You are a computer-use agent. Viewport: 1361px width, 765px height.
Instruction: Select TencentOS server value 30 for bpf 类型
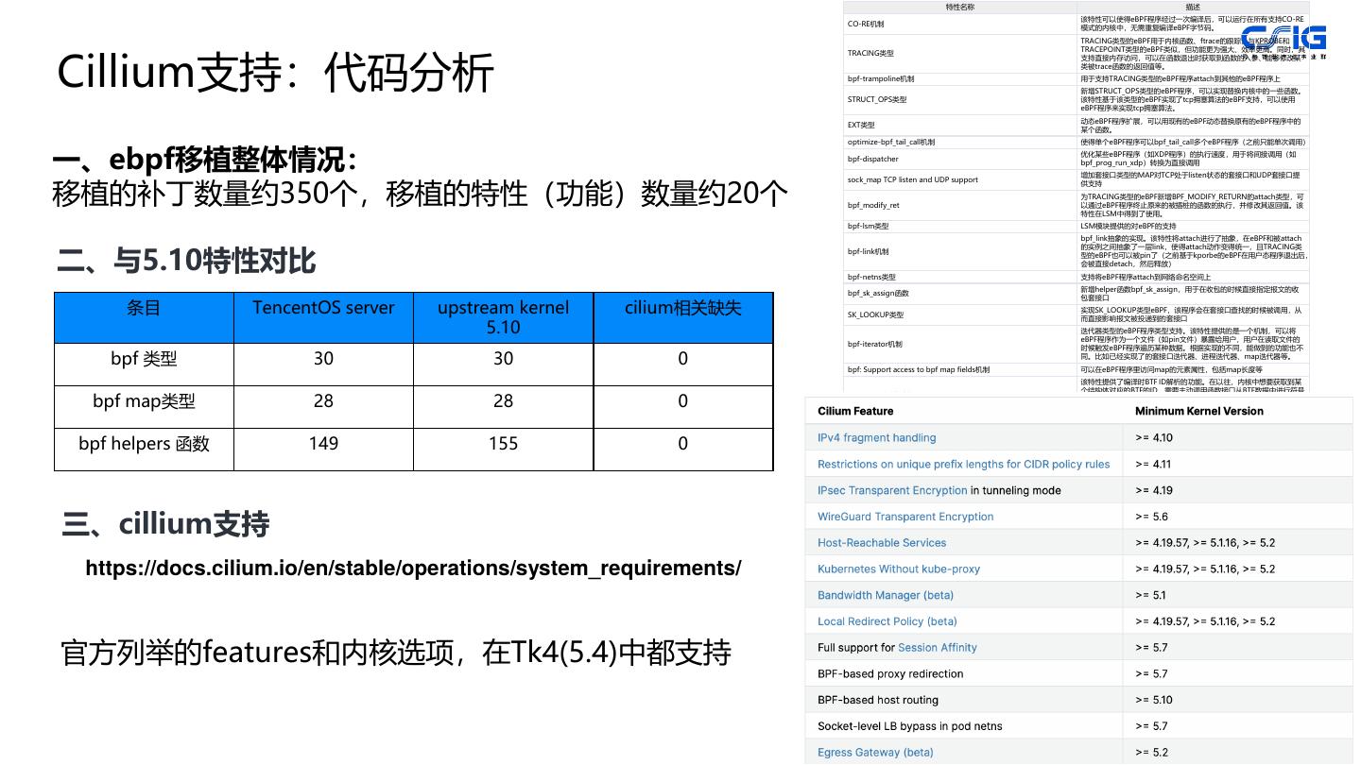point(323,359)
